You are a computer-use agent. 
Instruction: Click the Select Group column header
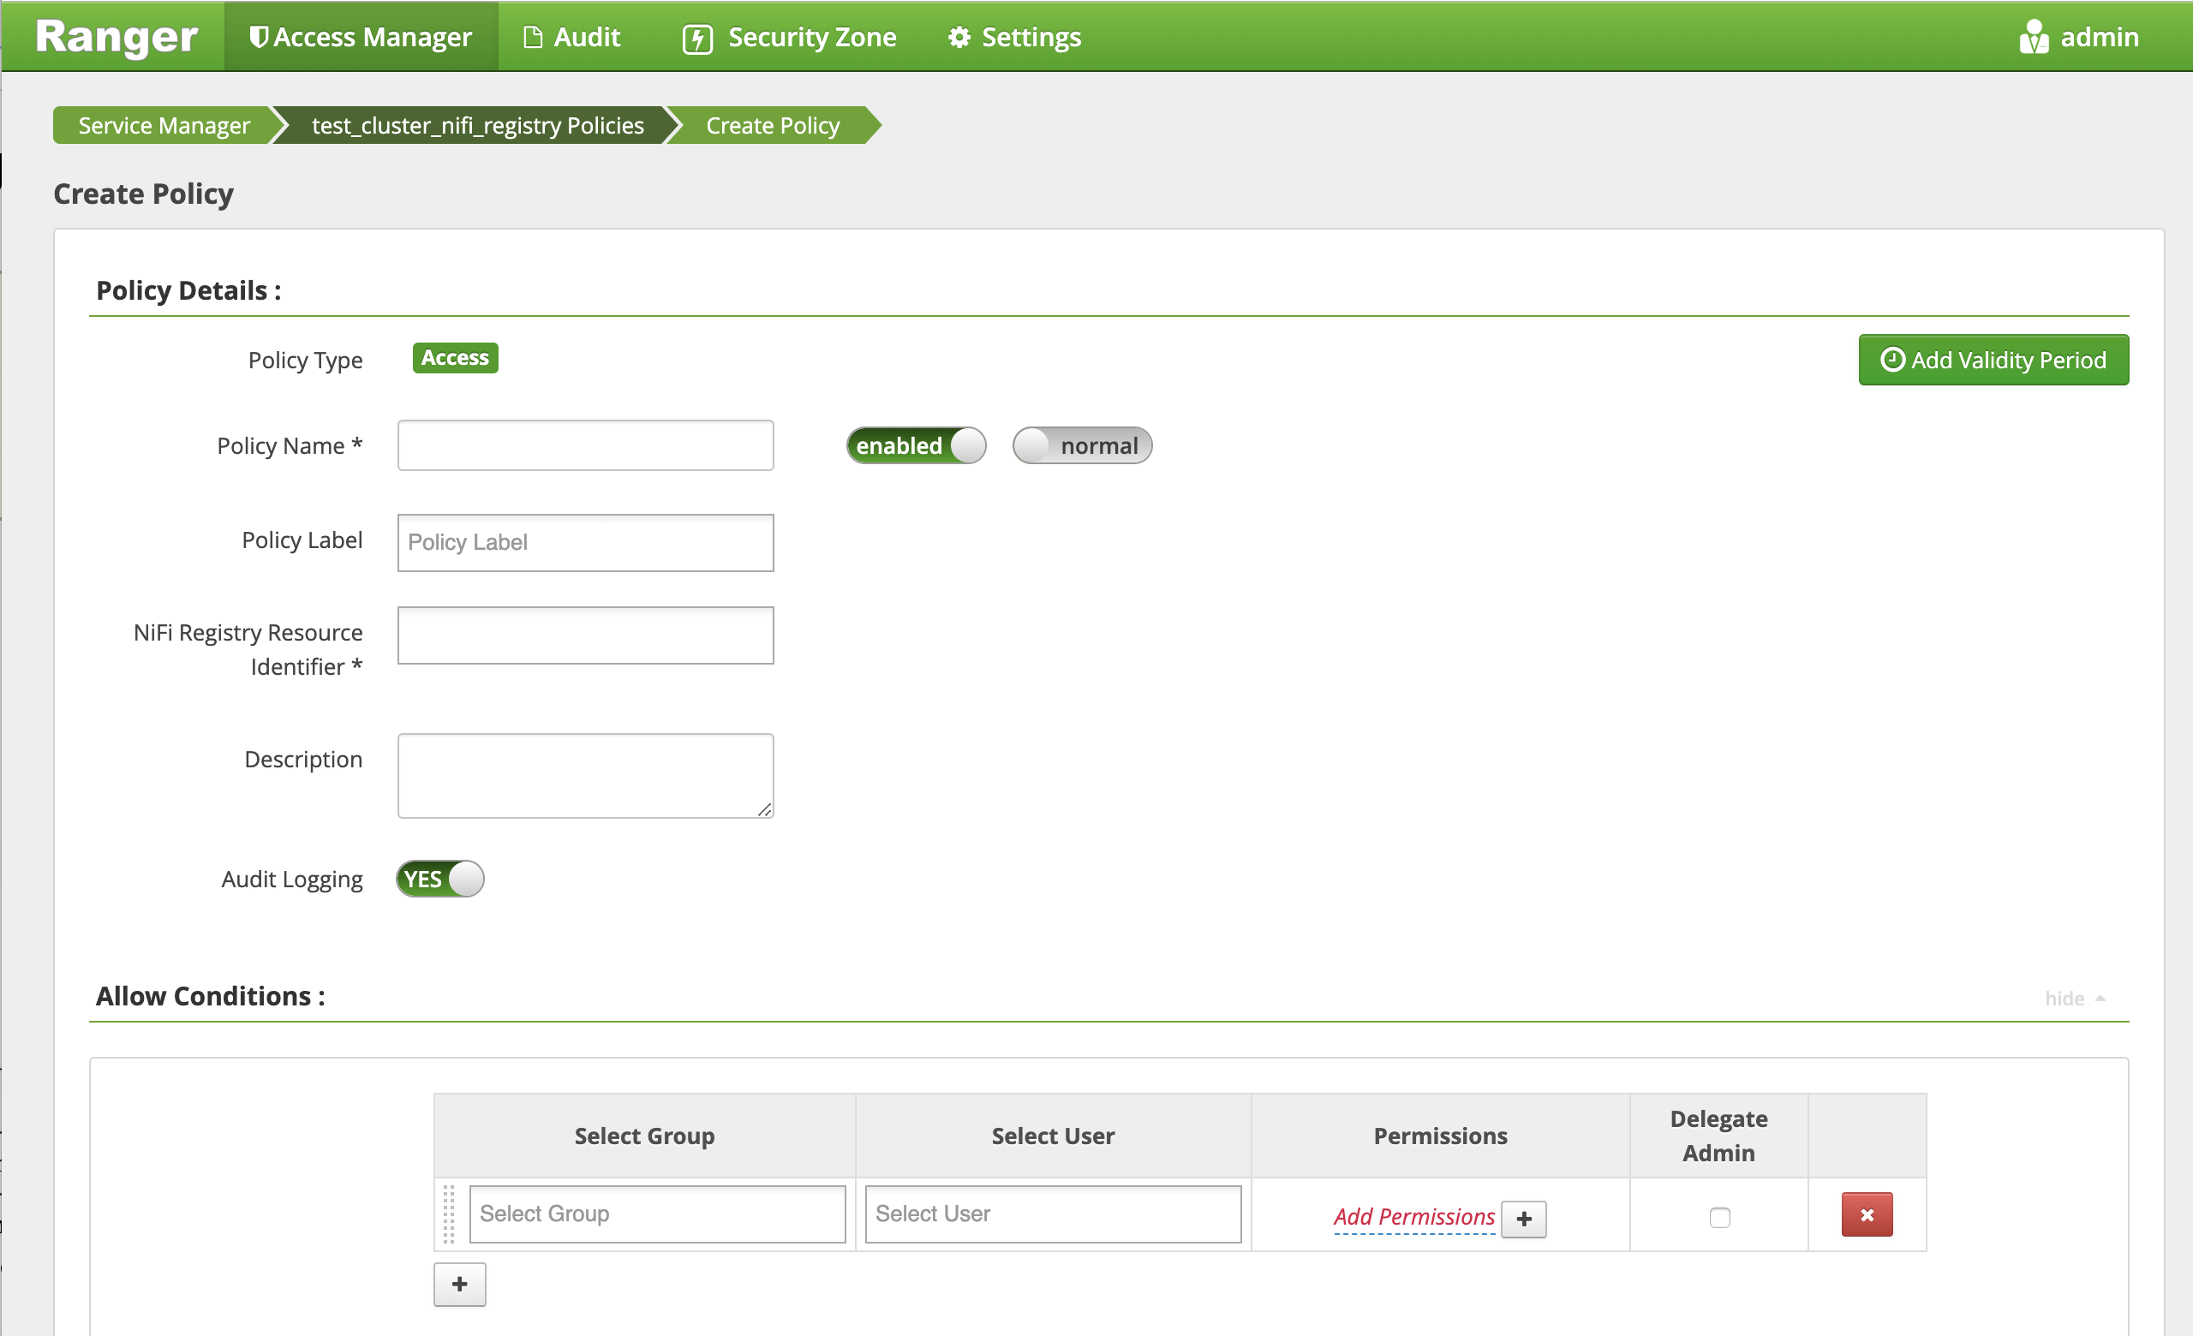644,1136
